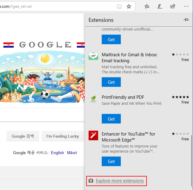Switch Google to Māori
Viewport: 193px width, 190px height.
click(x=72, y=153)
